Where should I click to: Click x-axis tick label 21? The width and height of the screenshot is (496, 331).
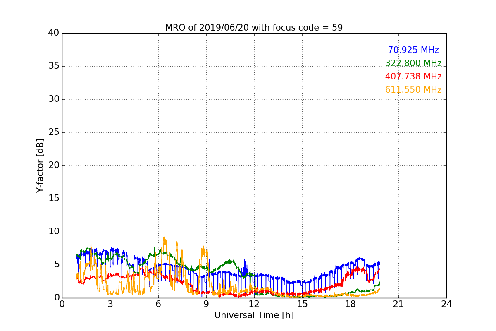pyautogui.click(x=398, y=304)
